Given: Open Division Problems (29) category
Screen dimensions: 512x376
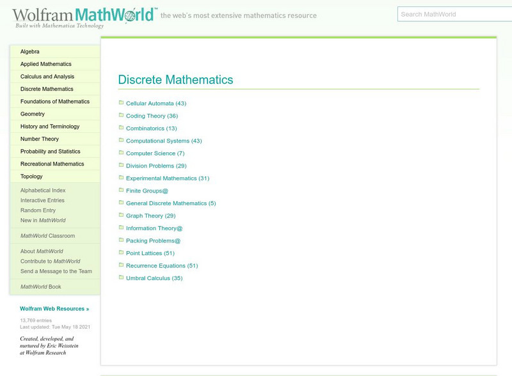Looking at the screenshot, I should click(x=156, y=166).
